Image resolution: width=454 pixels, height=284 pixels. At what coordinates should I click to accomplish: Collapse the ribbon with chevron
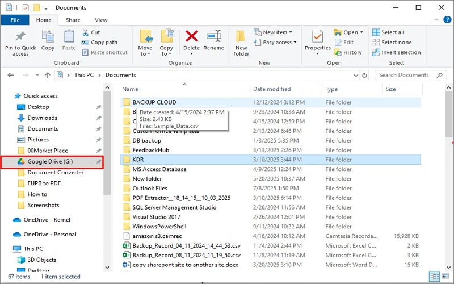click(x=436, y=20)
